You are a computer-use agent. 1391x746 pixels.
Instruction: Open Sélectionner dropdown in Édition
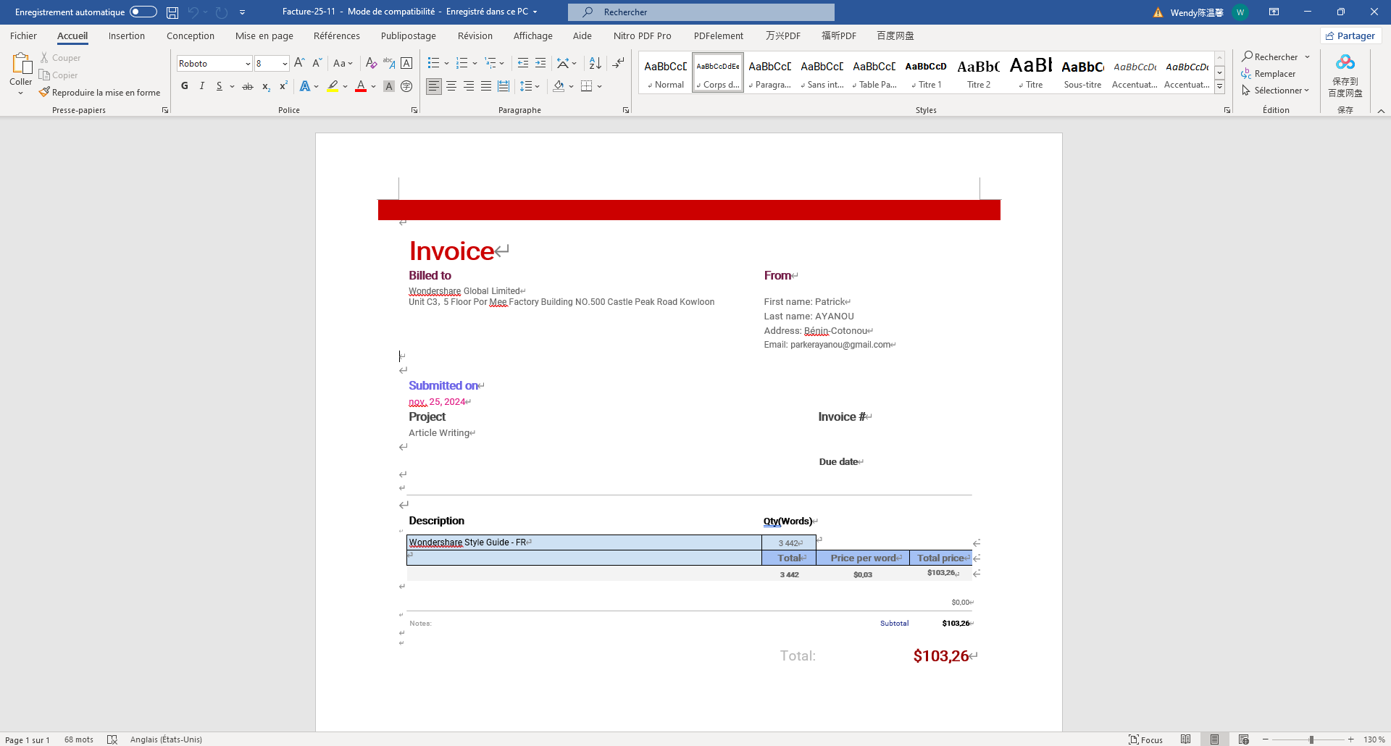1275,91
